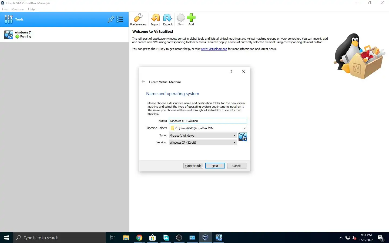
Task: Click the New machine toolbar icon
Action: pyautogui.click(x=180, y=19)
